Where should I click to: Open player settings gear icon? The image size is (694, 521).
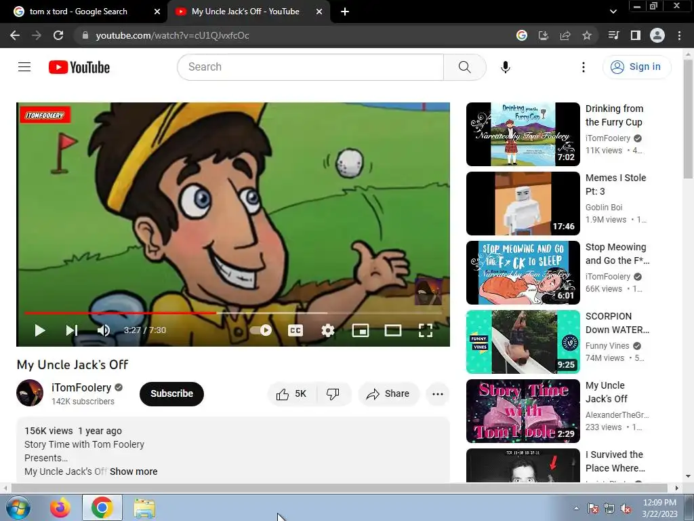click(328, 330)
